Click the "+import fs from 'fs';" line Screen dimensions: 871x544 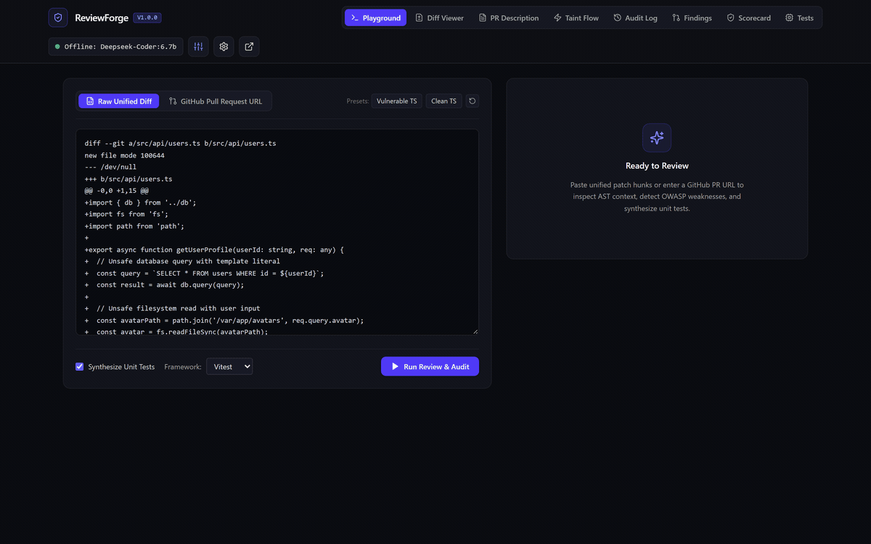[x=126, y=214]
